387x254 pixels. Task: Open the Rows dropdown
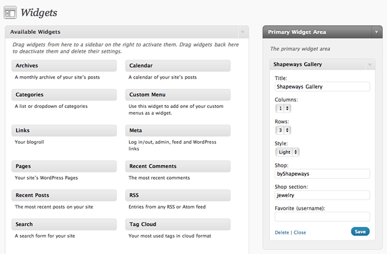coord(283,130)
